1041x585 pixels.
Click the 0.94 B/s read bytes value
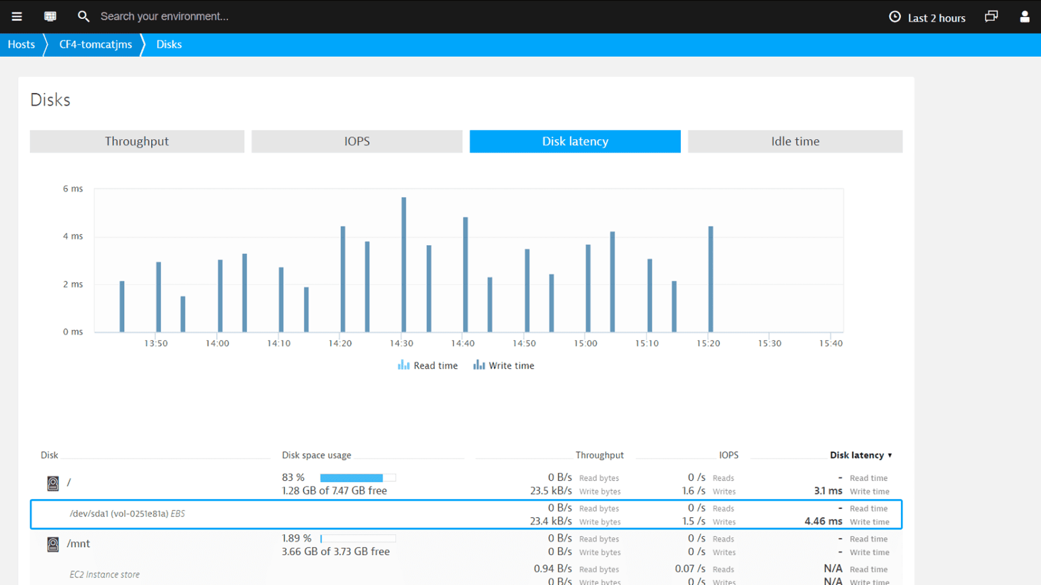coord(552,569)
